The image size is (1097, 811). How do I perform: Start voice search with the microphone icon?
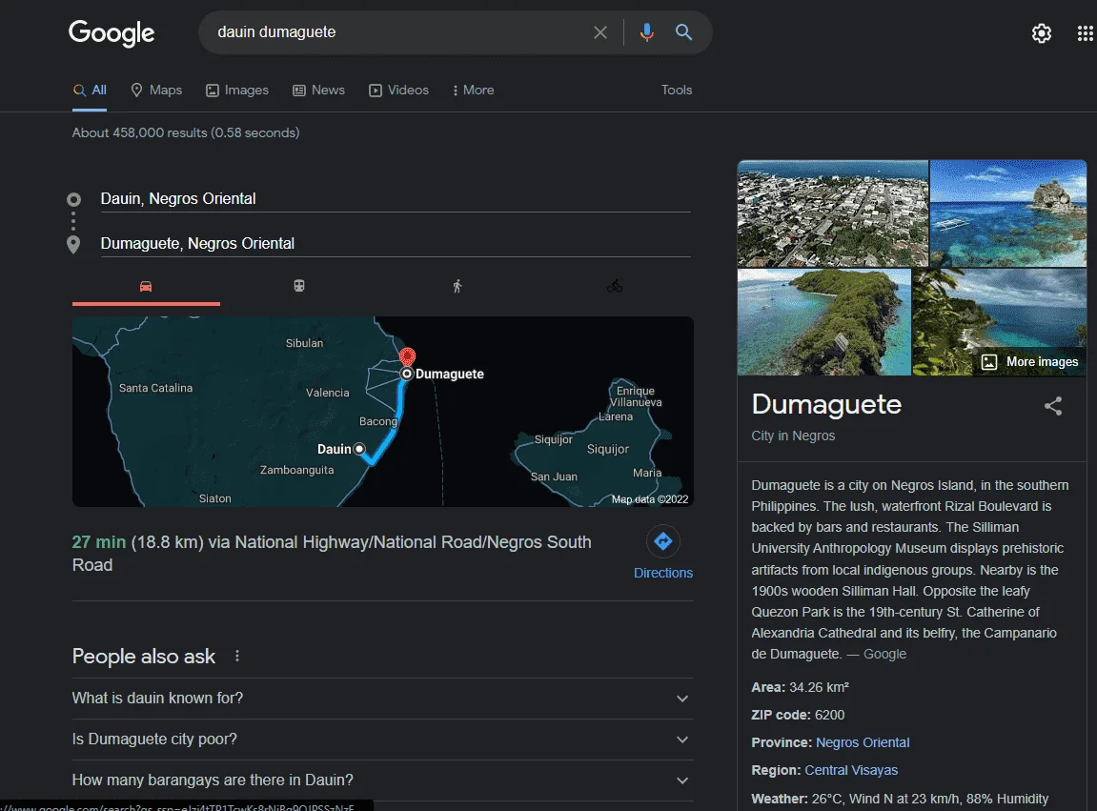tap(647, 32)
